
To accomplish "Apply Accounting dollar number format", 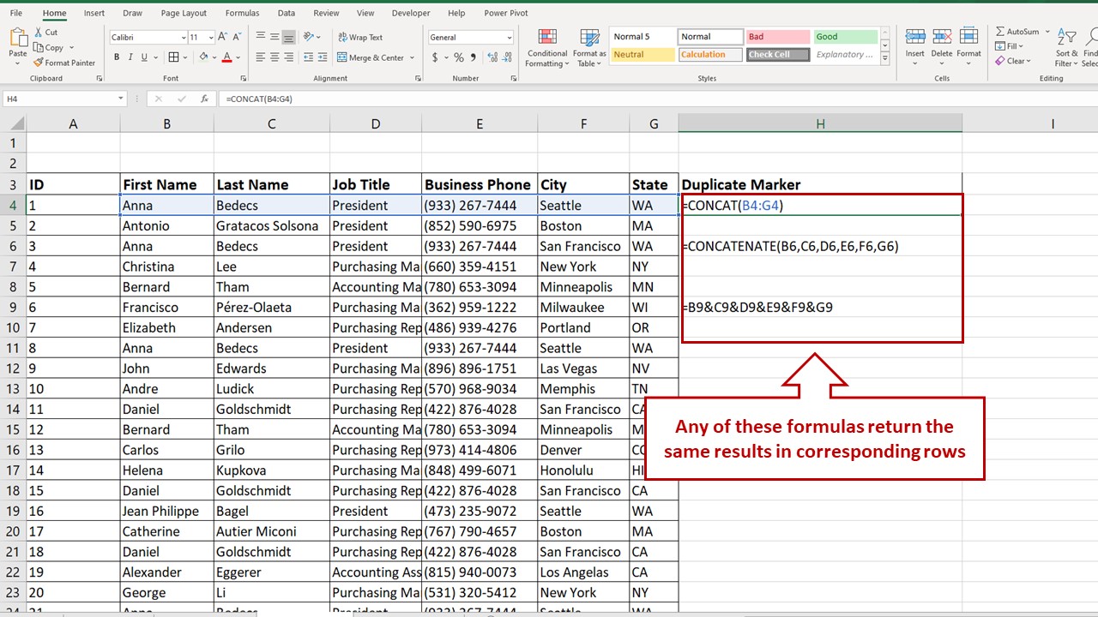I will click(x=435, y=57).
